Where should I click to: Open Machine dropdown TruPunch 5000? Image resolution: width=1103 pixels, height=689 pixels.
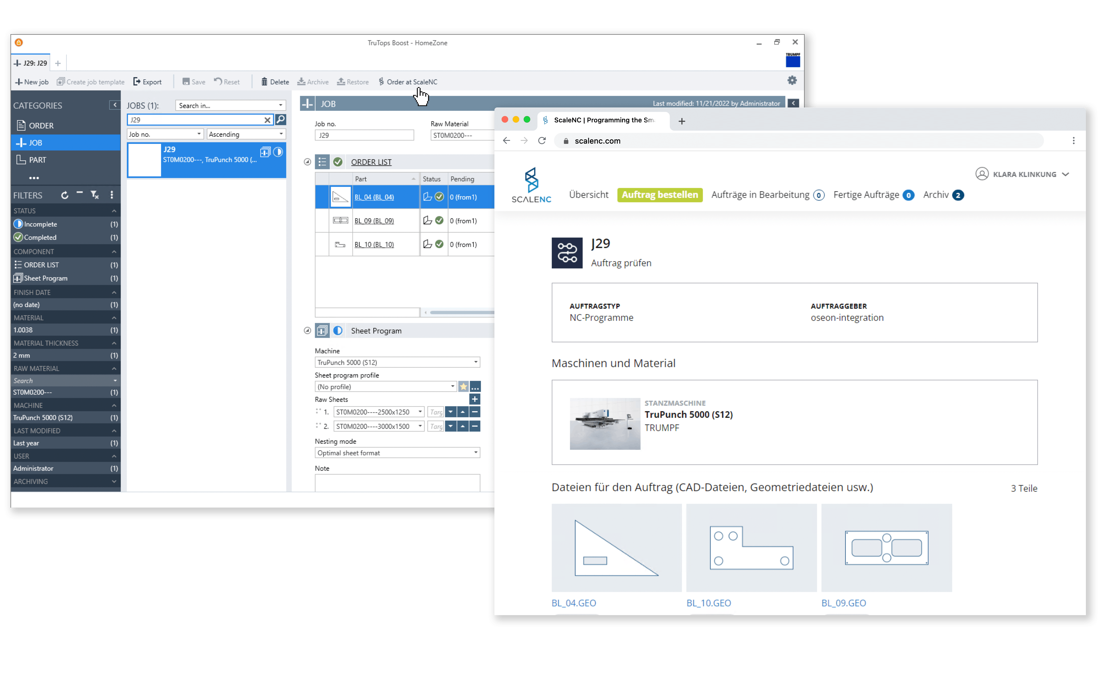397,363
